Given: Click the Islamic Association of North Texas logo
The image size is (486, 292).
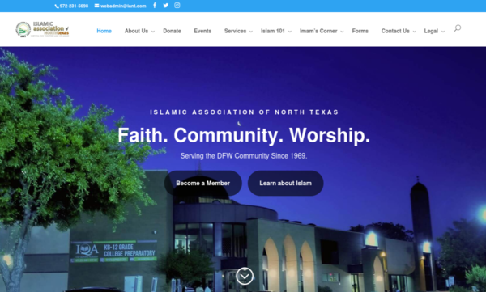Looking at the screenshot, I should click(x=42, y=29).
